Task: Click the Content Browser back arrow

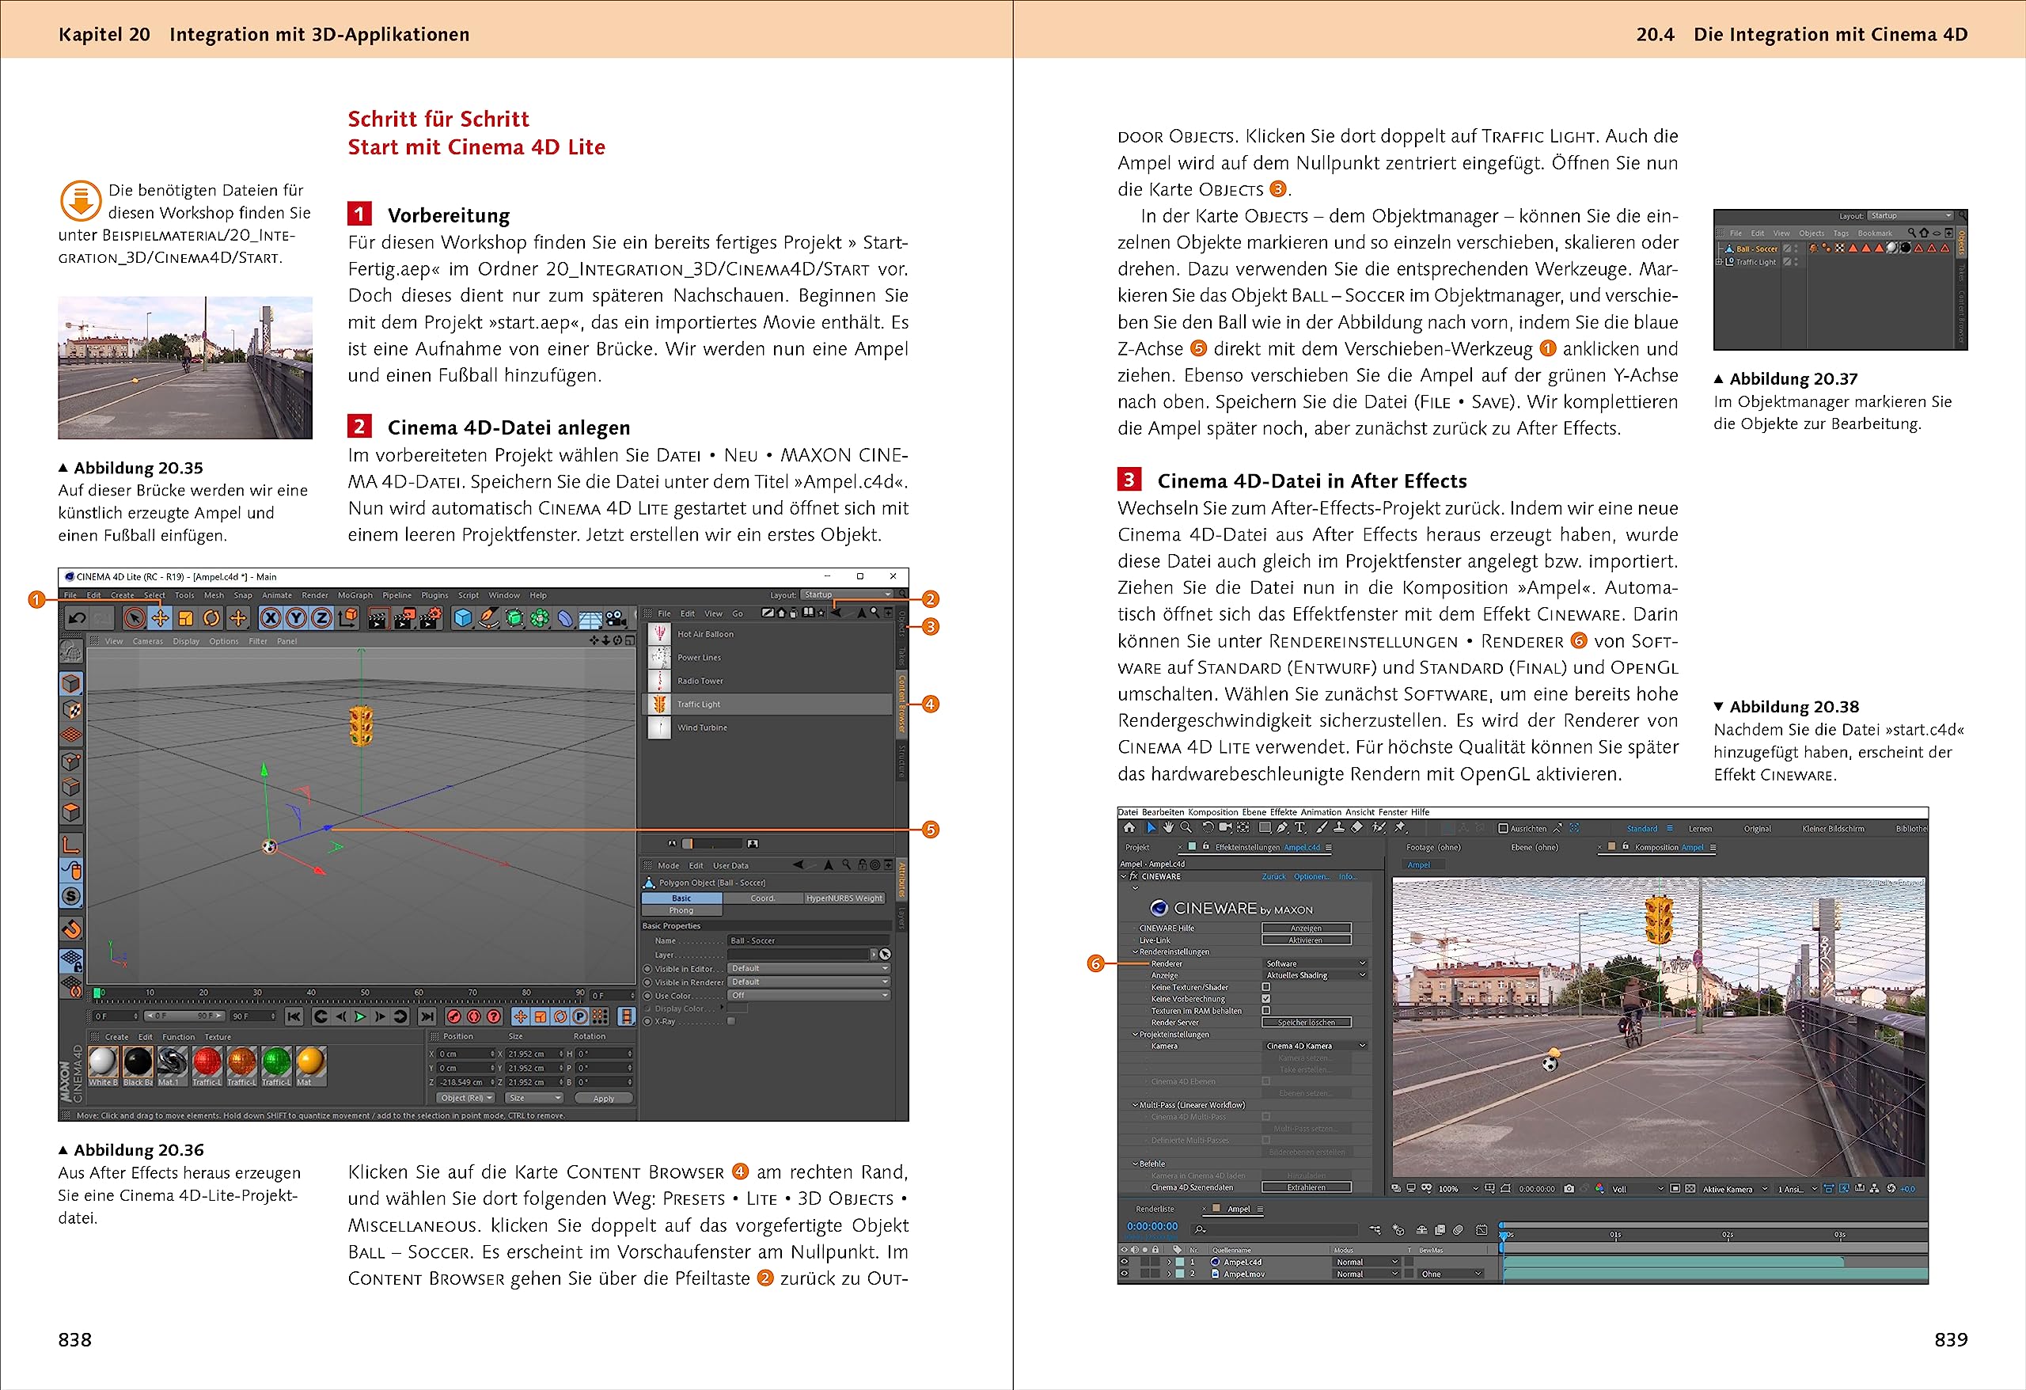Action: (835, 613)
